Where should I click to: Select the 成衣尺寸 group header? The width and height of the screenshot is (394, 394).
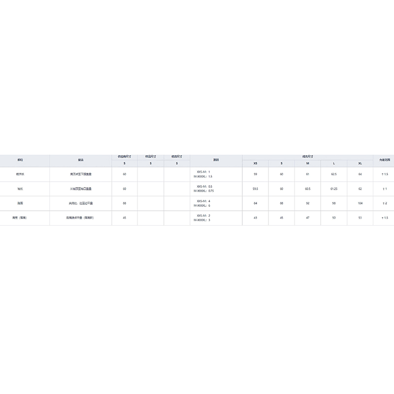pyautogui.click(x=307, y=157)
